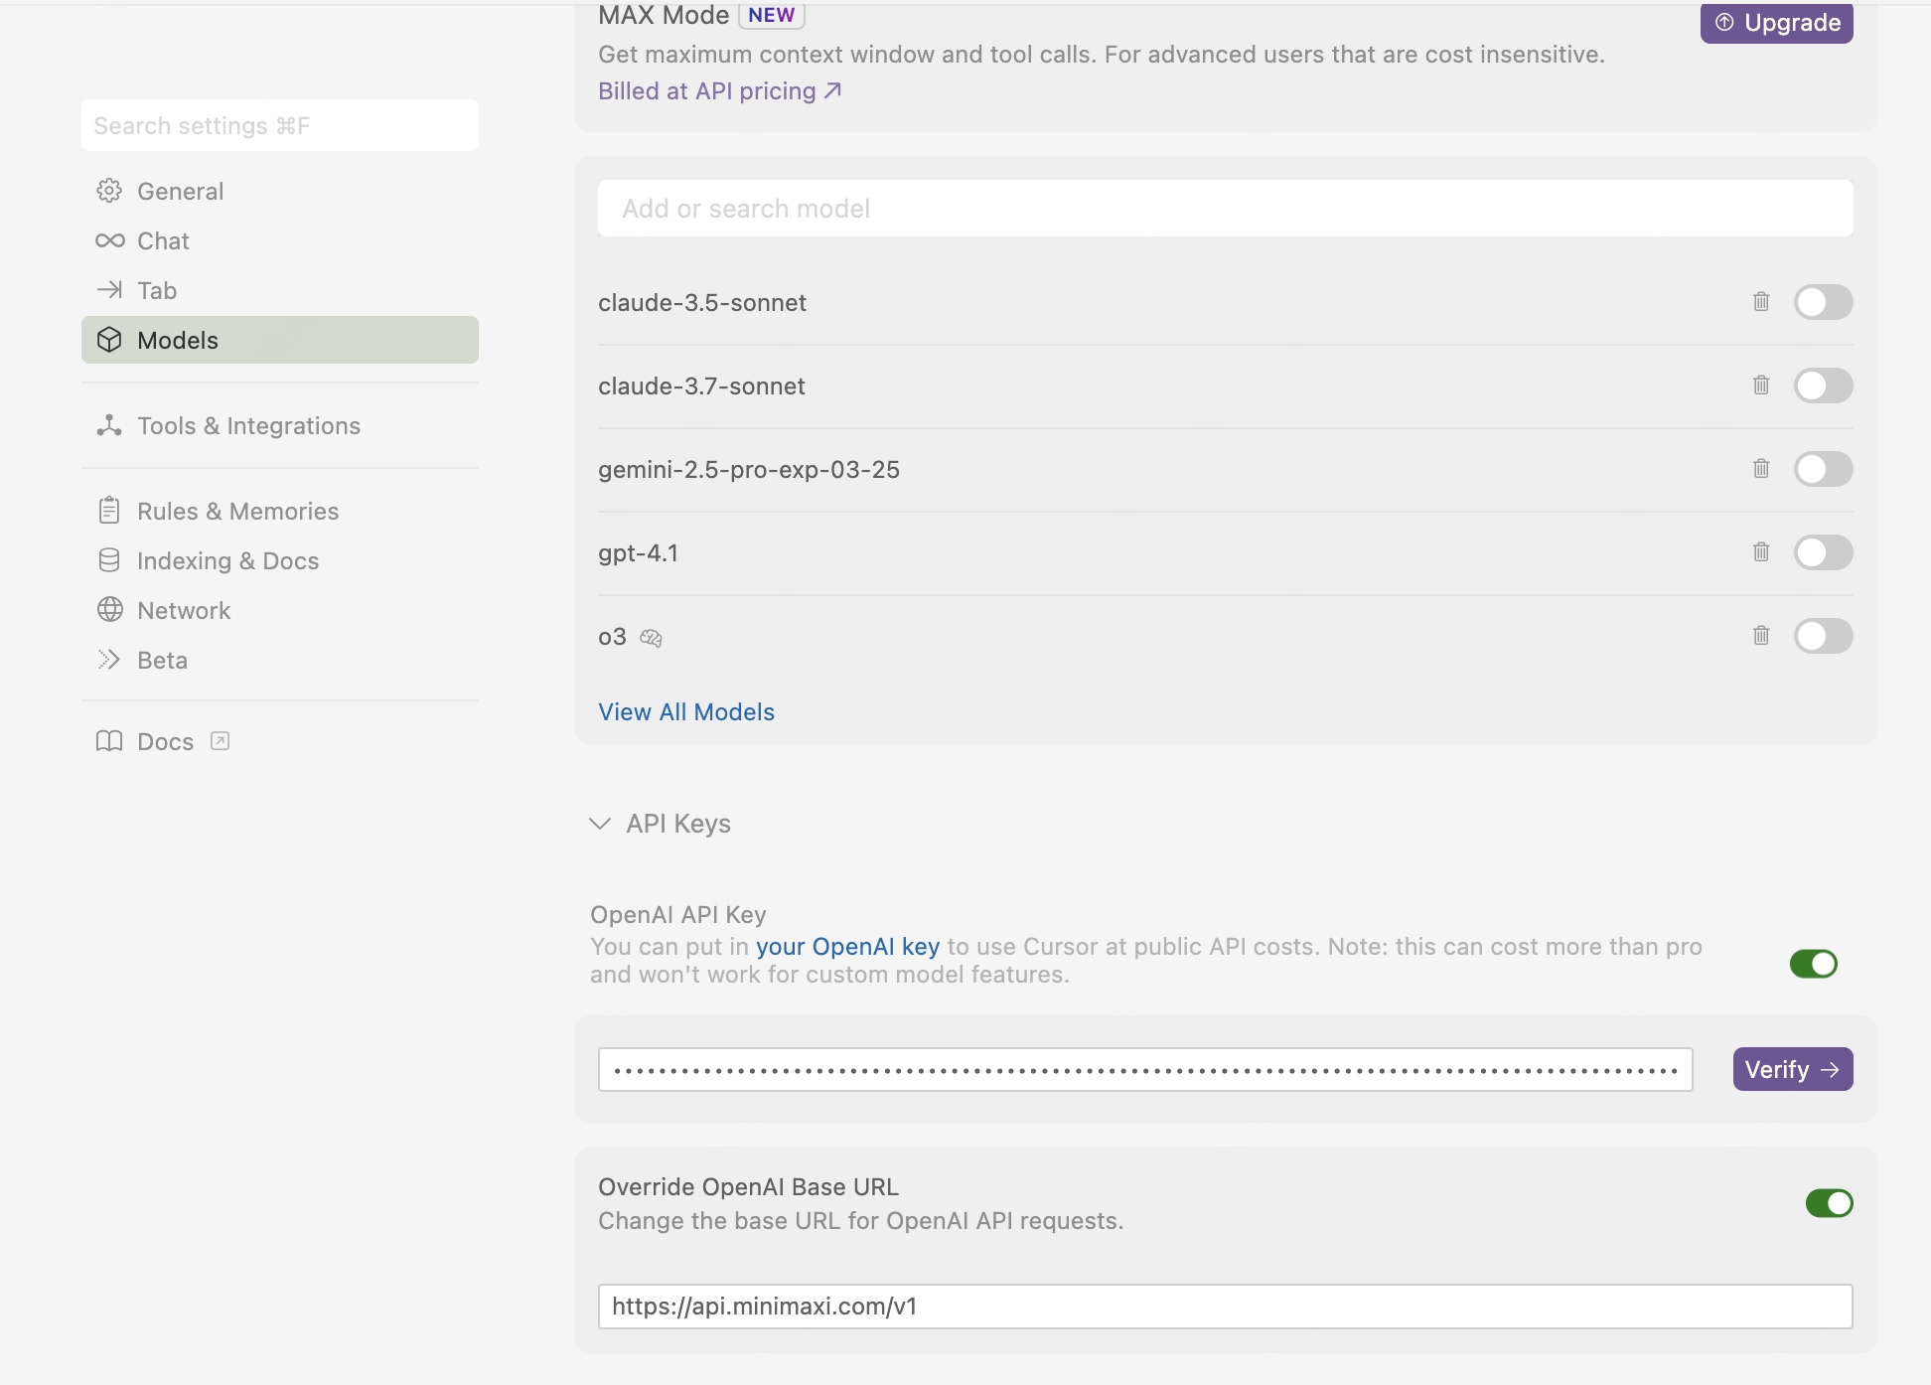Click the brain icon beside o3
Screen dimensions: 1931x1385
click(x=651, y=638)
